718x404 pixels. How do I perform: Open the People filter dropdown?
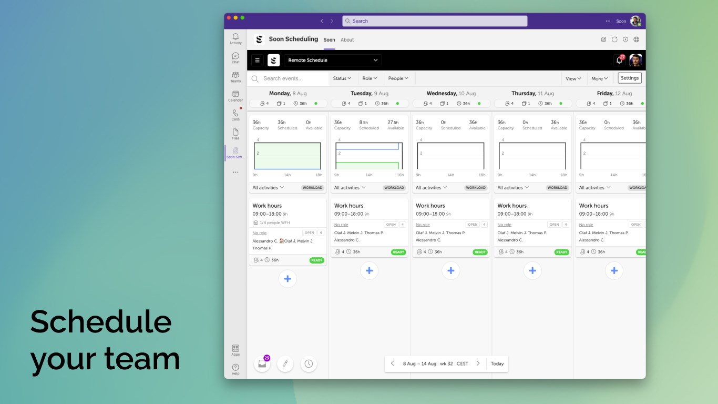pyautogui.click(x=398, y=78)
